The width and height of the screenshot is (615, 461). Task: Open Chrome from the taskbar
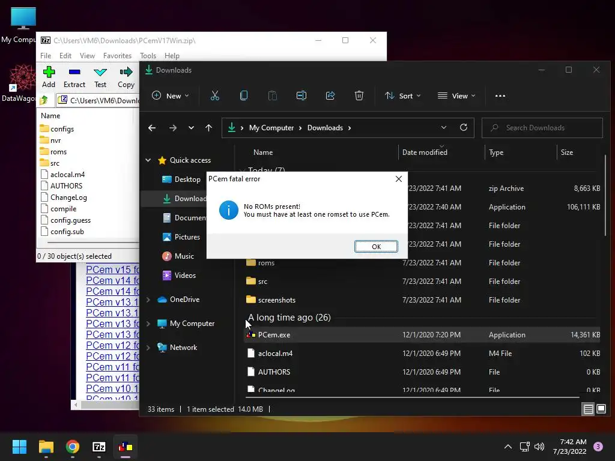tap(73, 447)
